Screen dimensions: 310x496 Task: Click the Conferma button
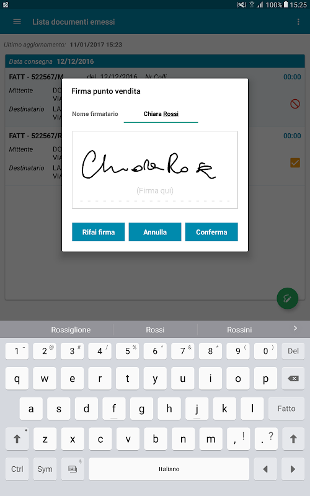pos(211,232)
